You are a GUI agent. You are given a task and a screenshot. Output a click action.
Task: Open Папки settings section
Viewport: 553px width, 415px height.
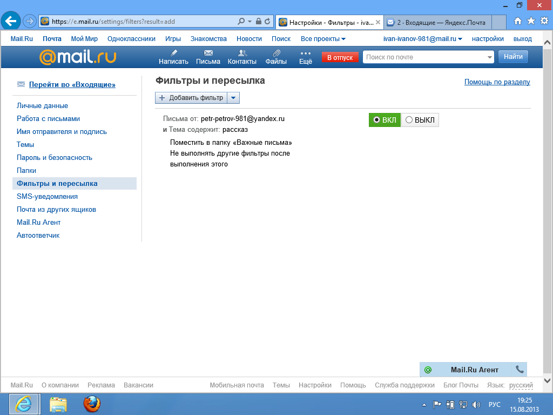coord(26,170)
